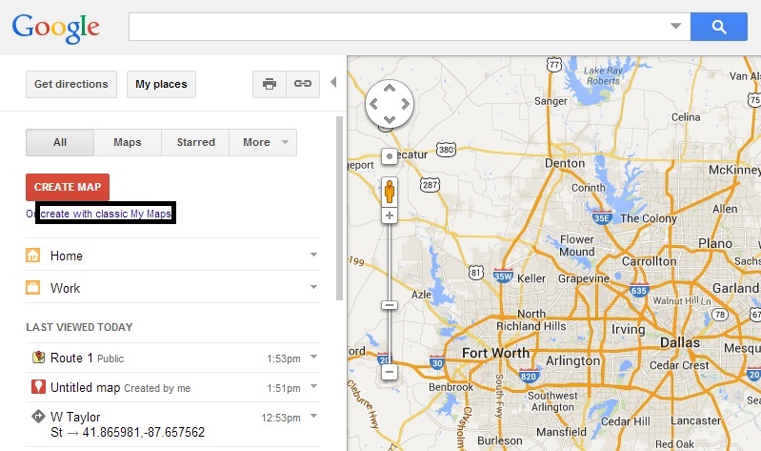761x451 pixels.
Task: Click the print icon
Action: tap(270, 84)
